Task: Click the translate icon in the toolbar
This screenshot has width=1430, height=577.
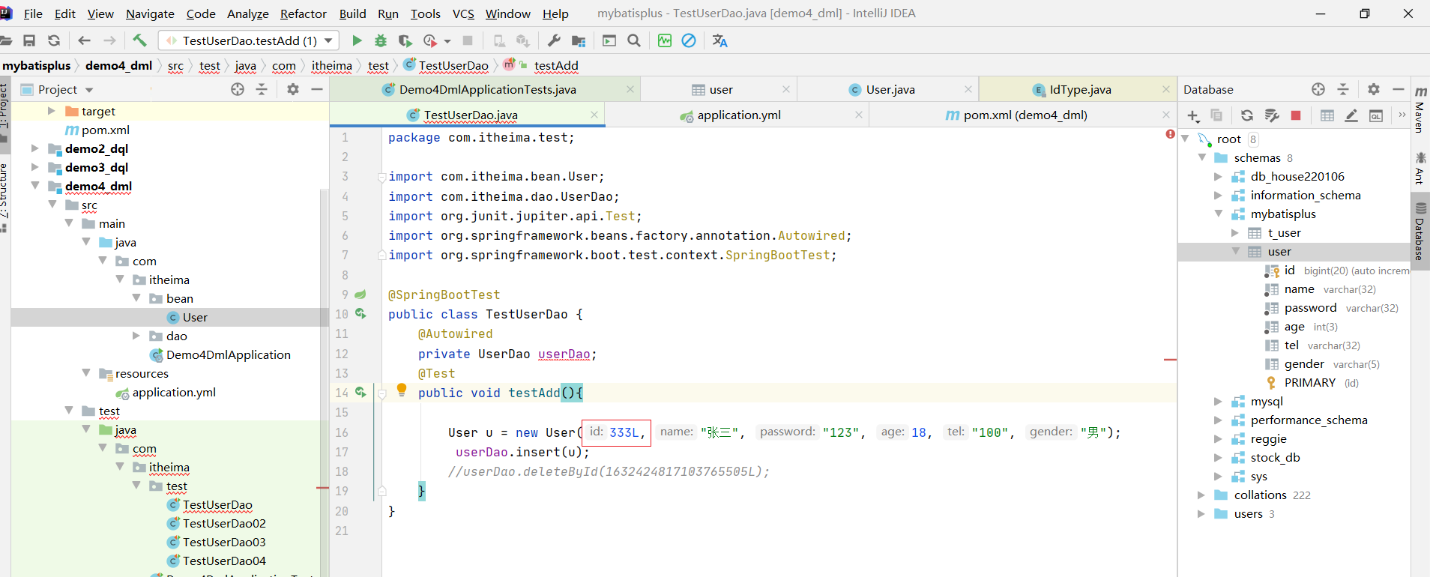Action: [719, 40]
